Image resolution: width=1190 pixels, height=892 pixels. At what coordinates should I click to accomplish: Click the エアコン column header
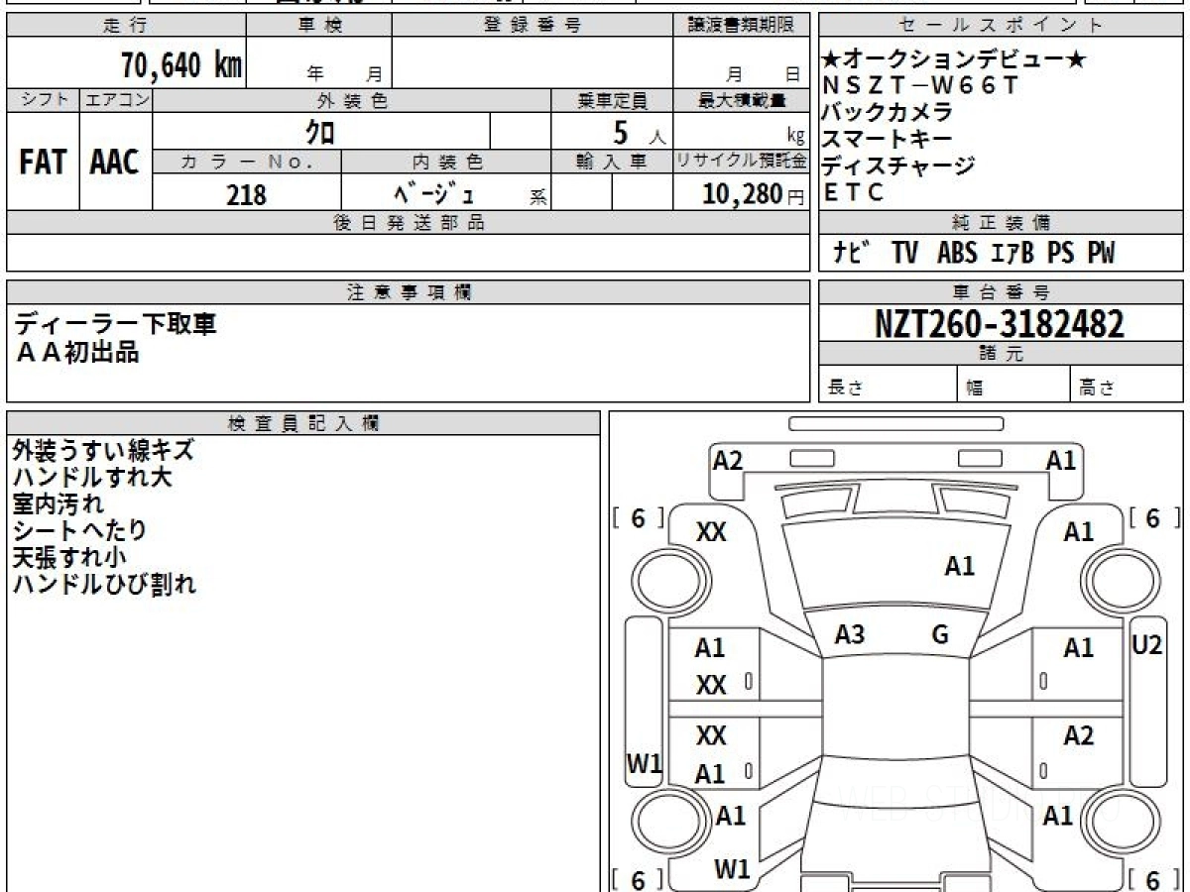point(116,100)
